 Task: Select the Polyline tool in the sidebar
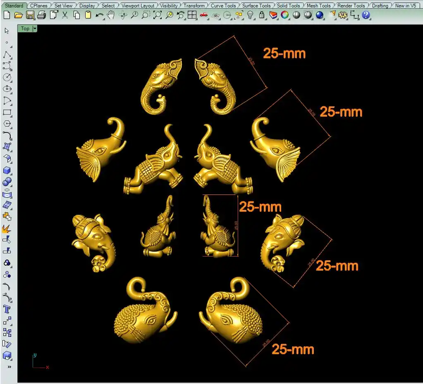pyautogui.click(x=7, y=55)
